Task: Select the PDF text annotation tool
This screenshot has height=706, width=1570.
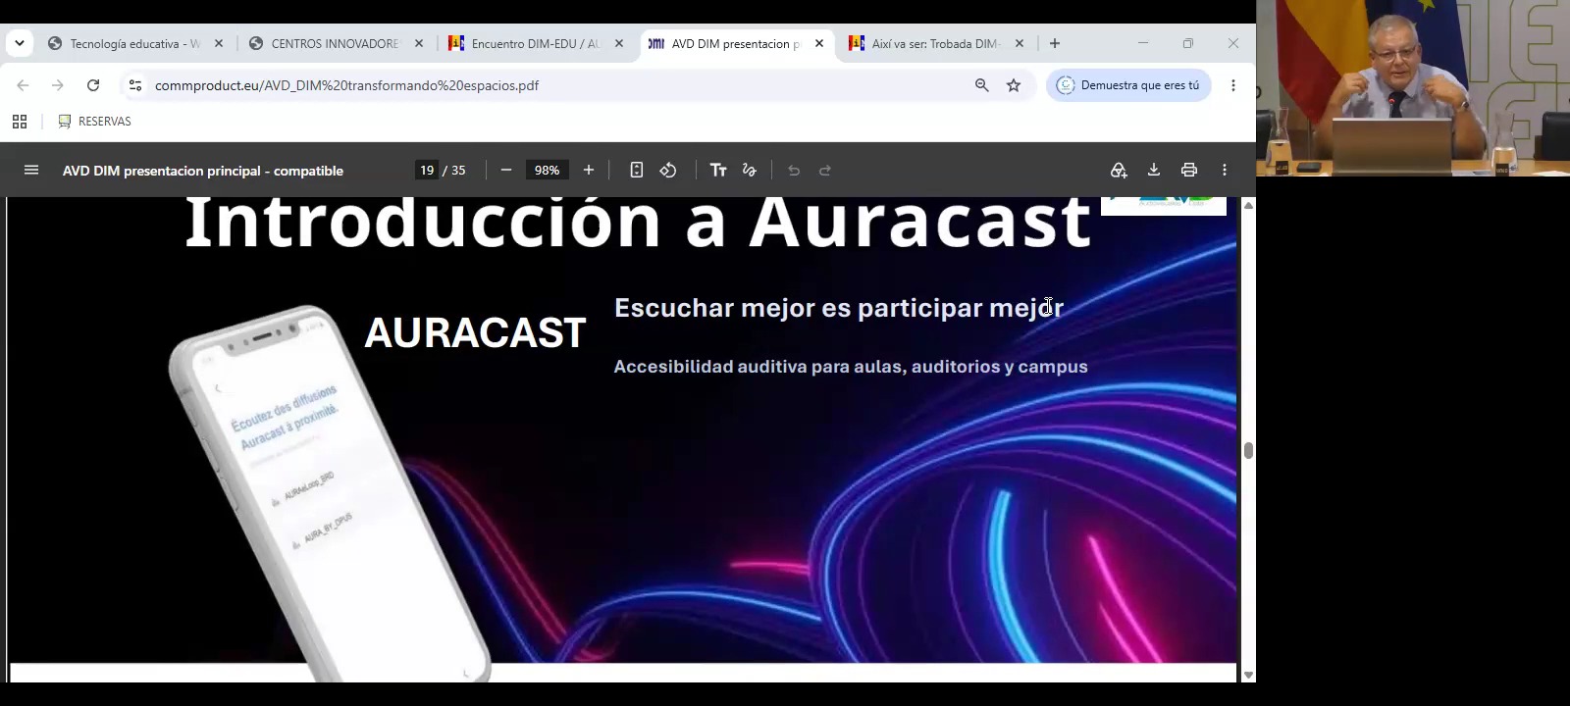Action: coord(718,170)
